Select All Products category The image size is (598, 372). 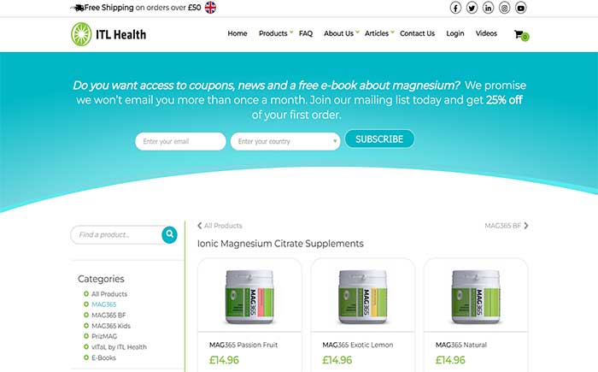(109, 293)
